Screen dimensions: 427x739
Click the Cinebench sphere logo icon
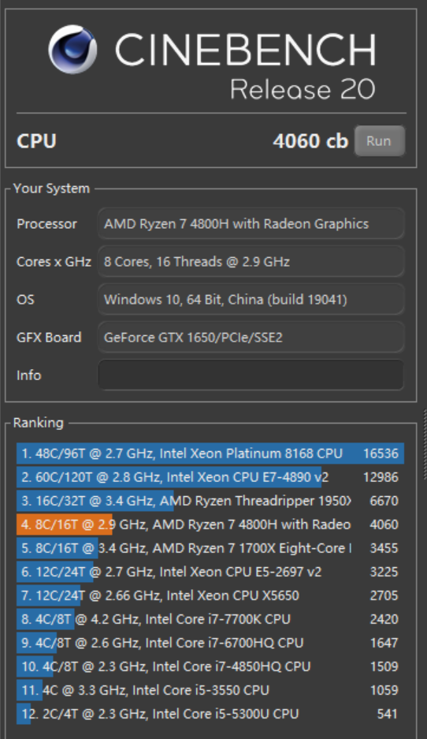click(72, 50)
